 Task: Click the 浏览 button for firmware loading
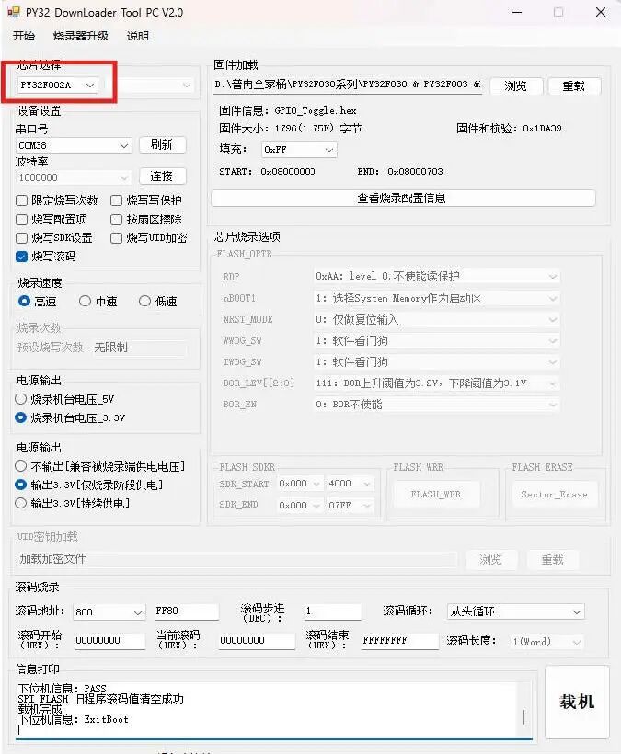click(516, 86)
